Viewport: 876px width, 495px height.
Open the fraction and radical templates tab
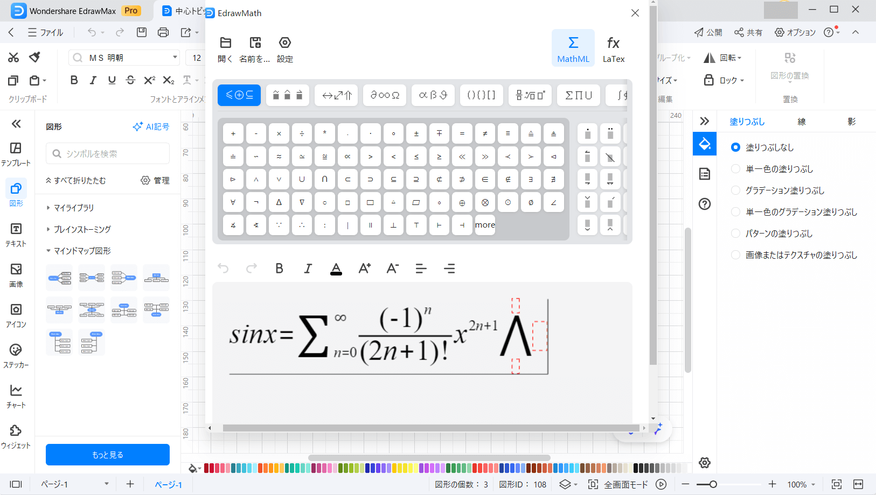point(530,95)
